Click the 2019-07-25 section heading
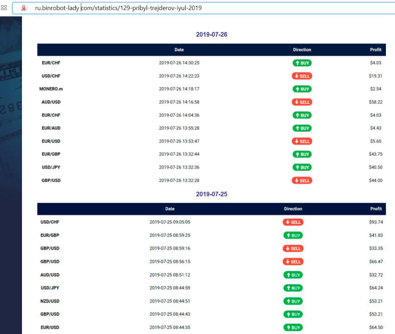The width and height of the screenshot is (395, 334). click(212, 194)
